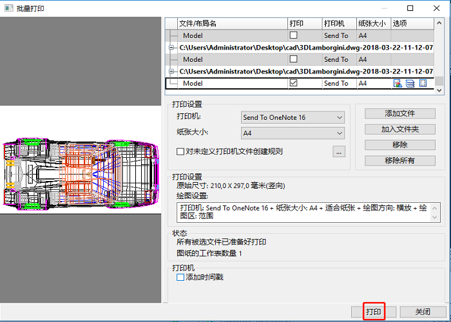Image resolution: width=451 pixels, height=322 pixels.
Task: Click the 移除 button
Action: pyautogui.click(x=400, y=145)
